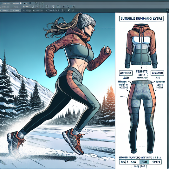Click the percent icon in the toolbar

click(x=68, y=7)
